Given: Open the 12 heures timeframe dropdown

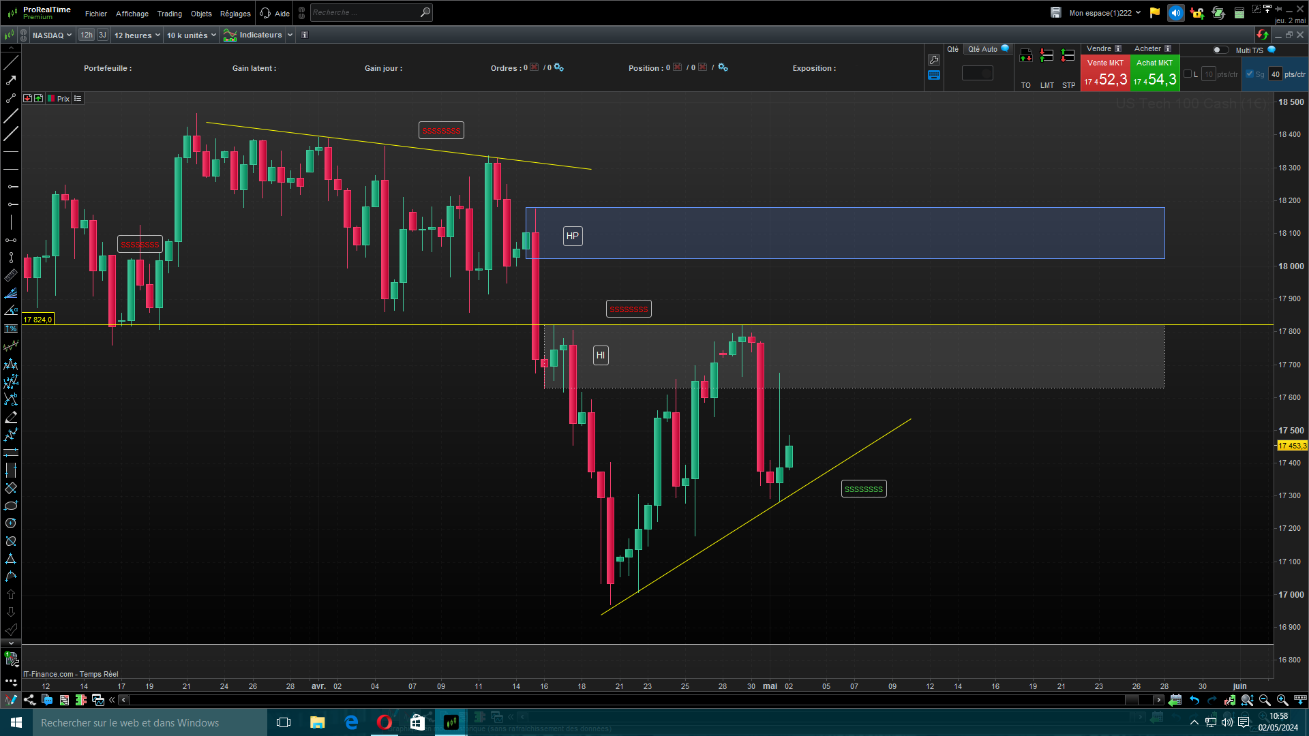Looking at the screenshot, I should 137,35.
